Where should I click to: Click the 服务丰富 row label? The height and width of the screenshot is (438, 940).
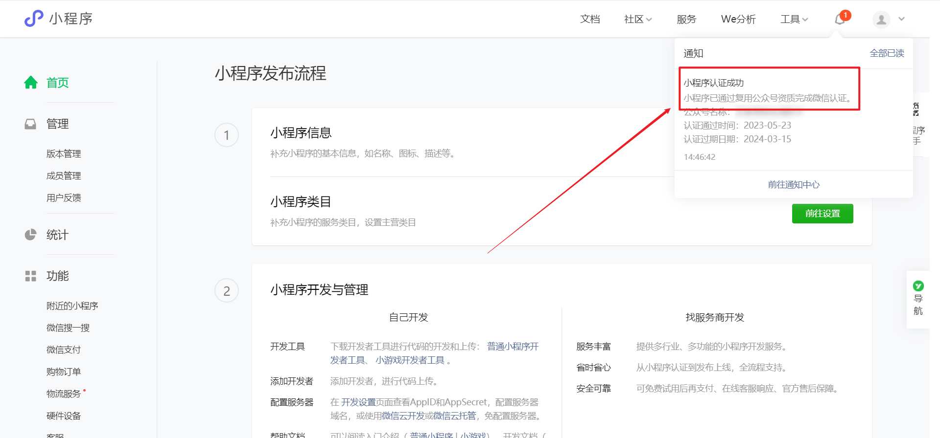593,346
